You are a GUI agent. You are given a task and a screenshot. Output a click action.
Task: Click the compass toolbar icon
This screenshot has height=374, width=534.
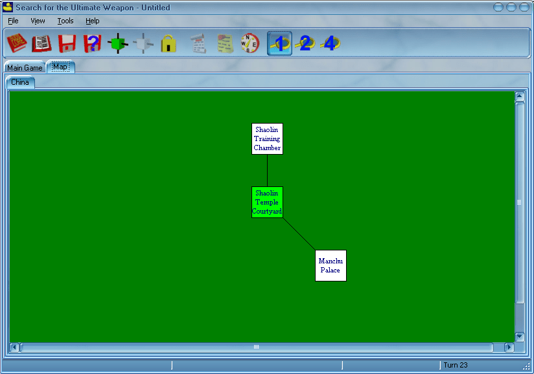tap(250, 44)
